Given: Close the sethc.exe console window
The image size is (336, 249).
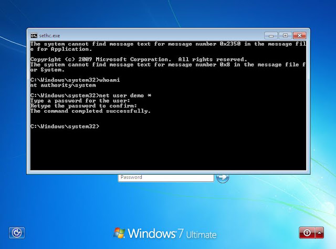Looking at the screenshot, I should [x=300, y=36].
